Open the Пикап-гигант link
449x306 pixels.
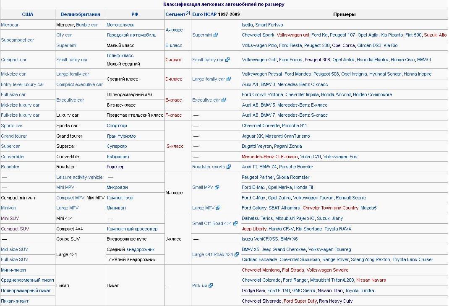click(x=15, y=301)
